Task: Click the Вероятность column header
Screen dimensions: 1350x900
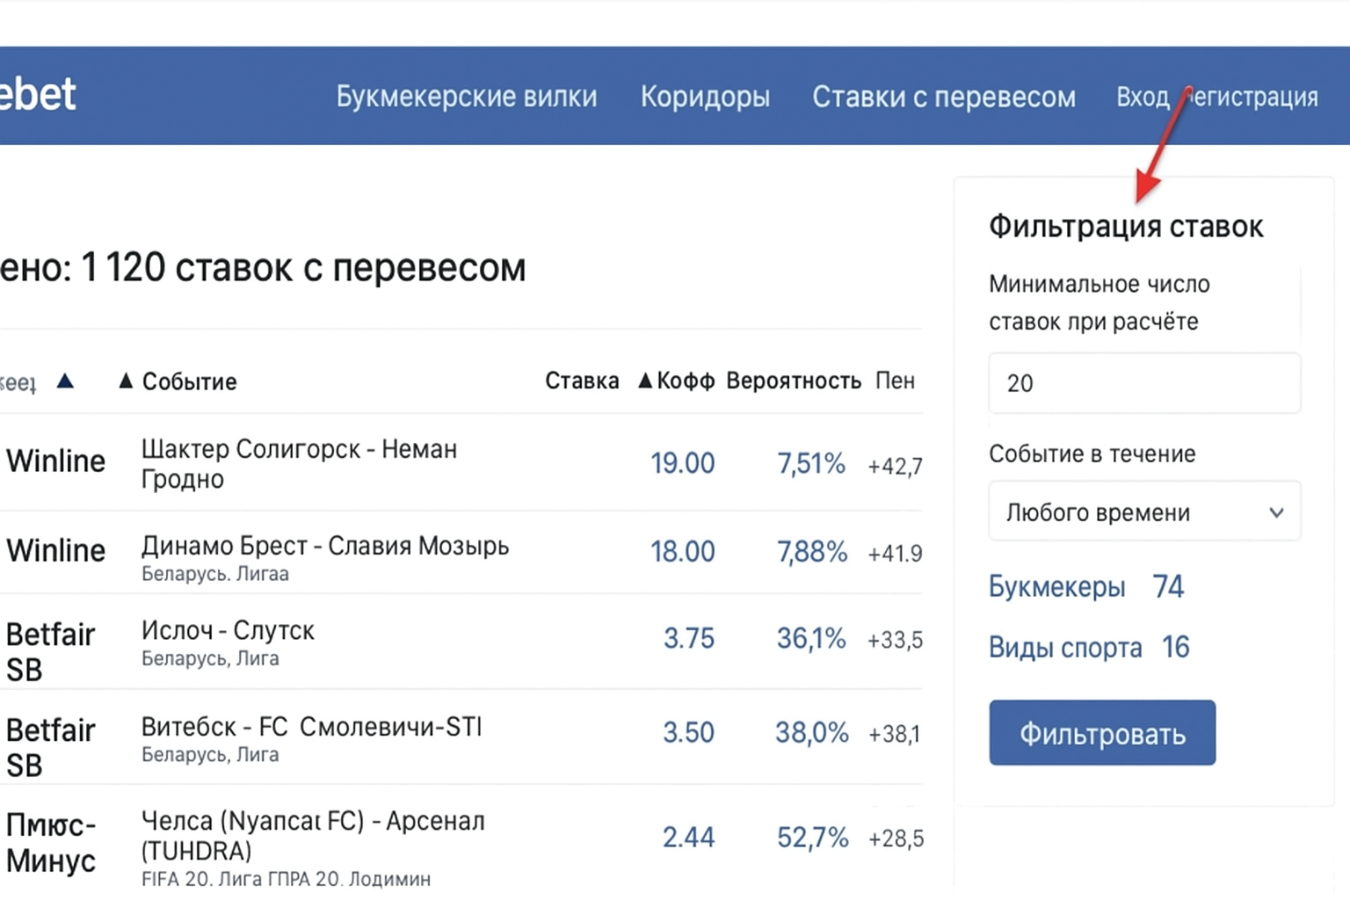Action: [x=795, y=380]
